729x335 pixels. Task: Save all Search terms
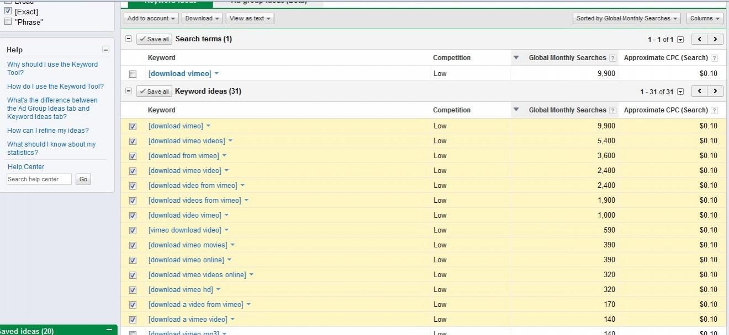(x=154, y=39)
